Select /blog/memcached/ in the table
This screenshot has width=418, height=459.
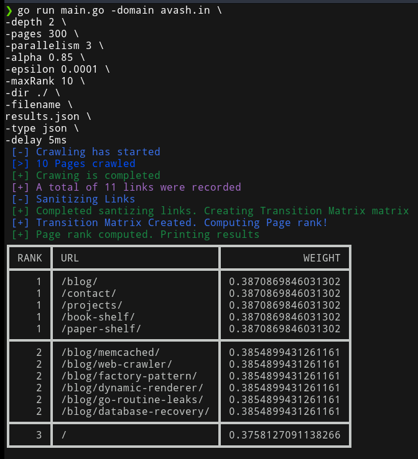click(111, 352)
